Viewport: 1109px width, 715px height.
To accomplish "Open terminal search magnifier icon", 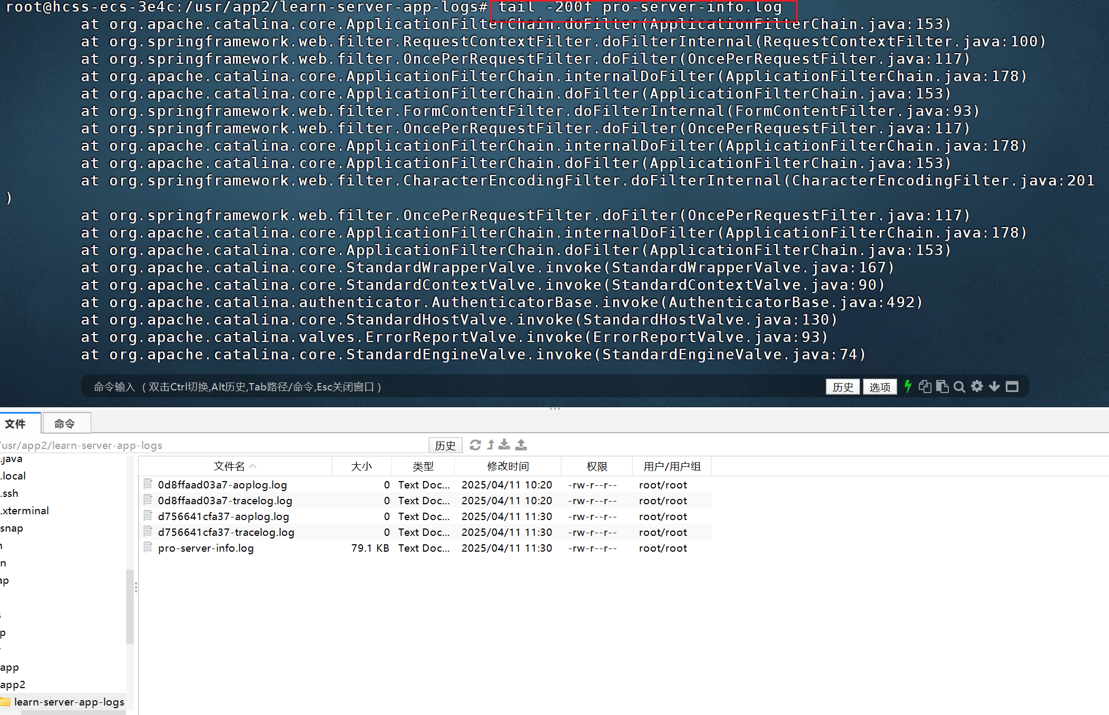I will pyautogui.click(x=959, y=386).
